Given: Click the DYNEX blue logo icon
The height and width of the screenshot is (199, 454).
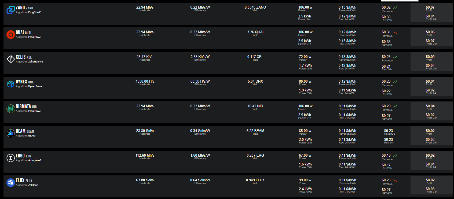Looking at the screenshot, I should [10, 84].
